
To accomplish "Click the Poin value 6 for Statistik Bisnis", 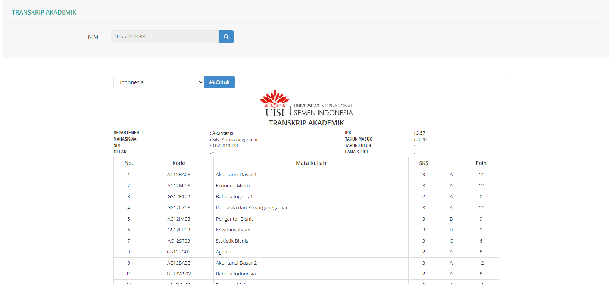I will click(x=481, y=241).
